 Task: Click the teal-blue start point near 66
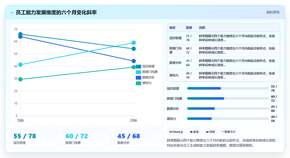[x=20, y=34]
